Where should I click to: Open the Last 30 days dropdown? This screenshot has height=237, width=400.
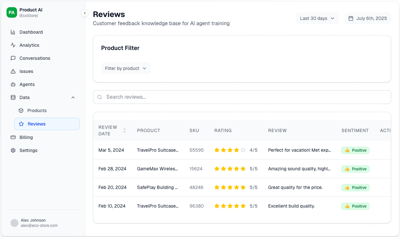317,18
